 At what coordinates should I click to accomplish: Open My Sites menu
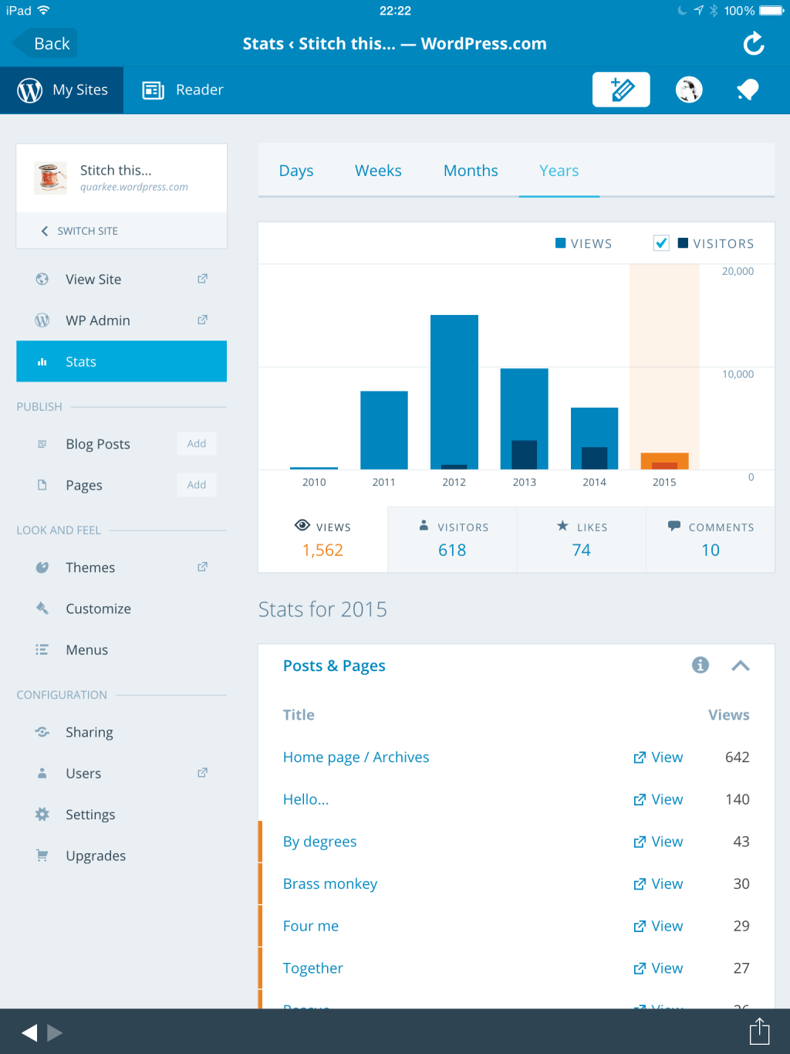(62, 90)
